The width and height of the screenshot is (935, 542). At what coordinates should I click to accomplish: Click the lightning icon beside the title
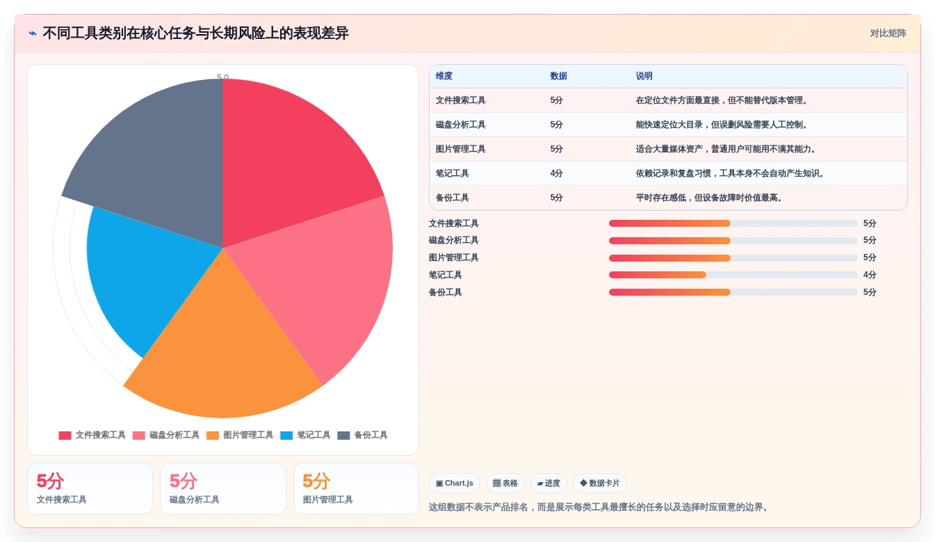[33, 33]
